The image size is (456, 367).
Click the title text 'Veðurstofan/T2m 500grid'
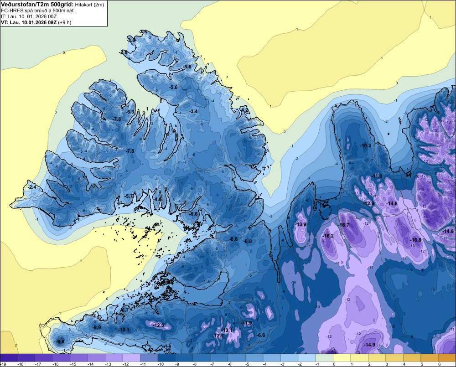point(37,5)
